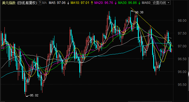Select the MA10: 97.01 value

[x=80, y=3]
